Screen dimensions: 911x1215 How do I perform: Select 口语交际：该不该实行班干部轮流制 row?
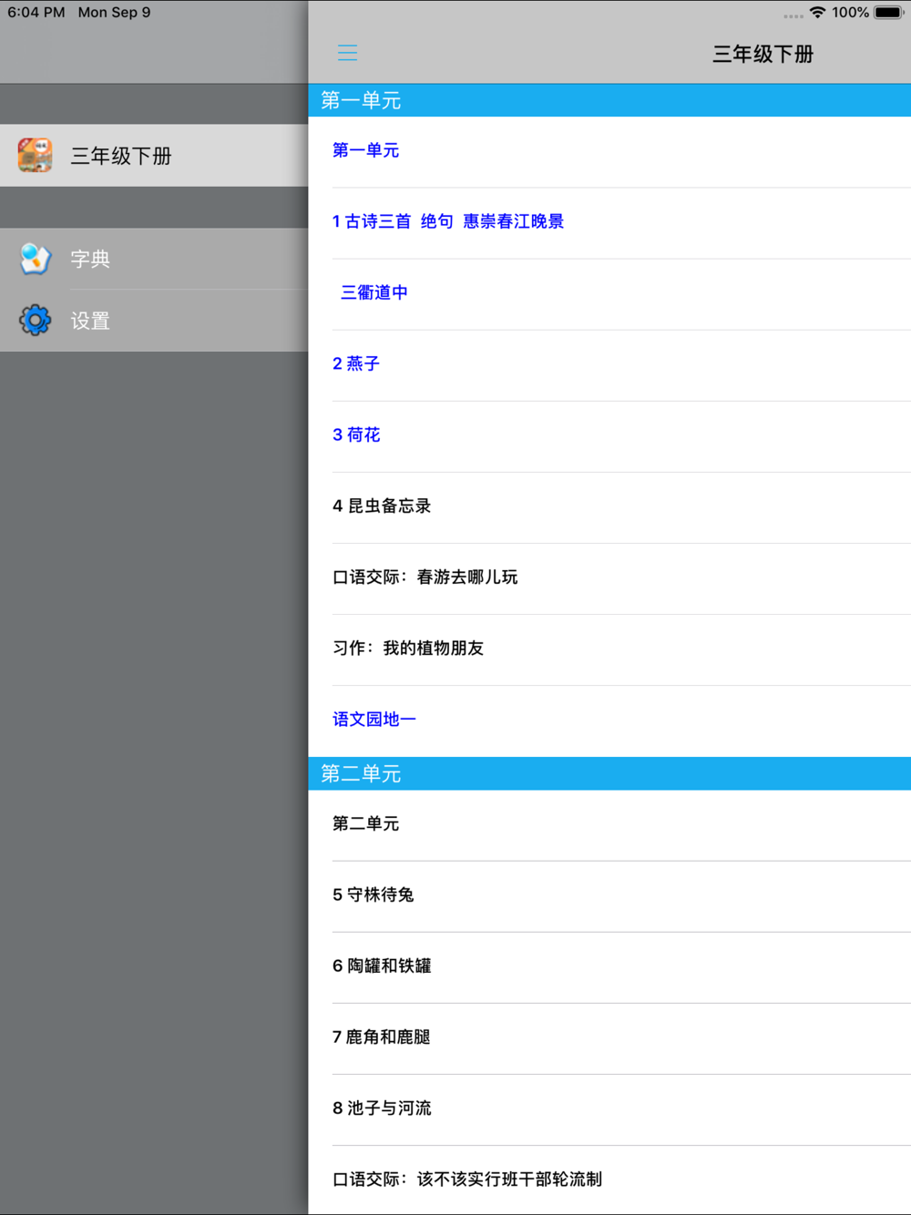click(609, 1179)
